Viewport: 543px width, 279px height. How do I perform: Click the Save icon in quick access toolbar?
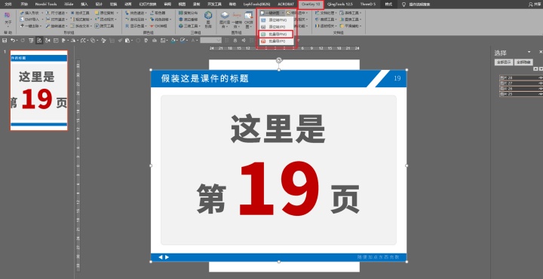click(5, 41)
